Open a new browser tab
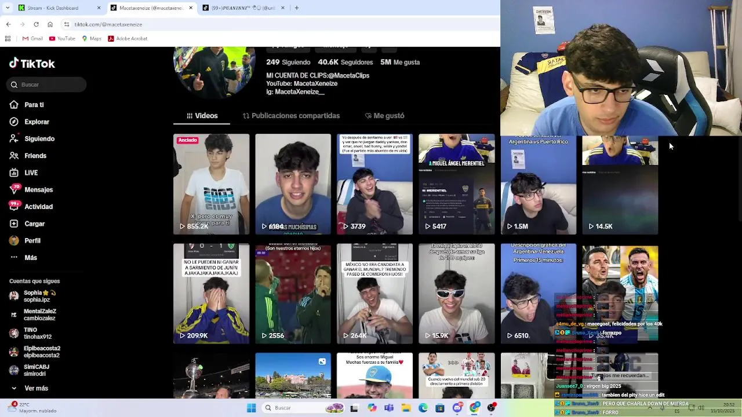 pyautogui.click(x=296, y=8)
